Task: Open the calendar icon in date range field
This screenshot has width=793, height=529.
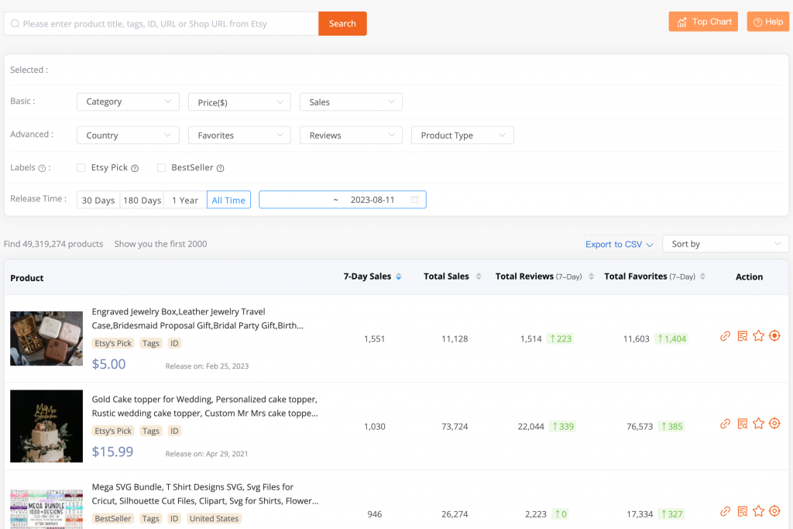Action: (415, 200)
